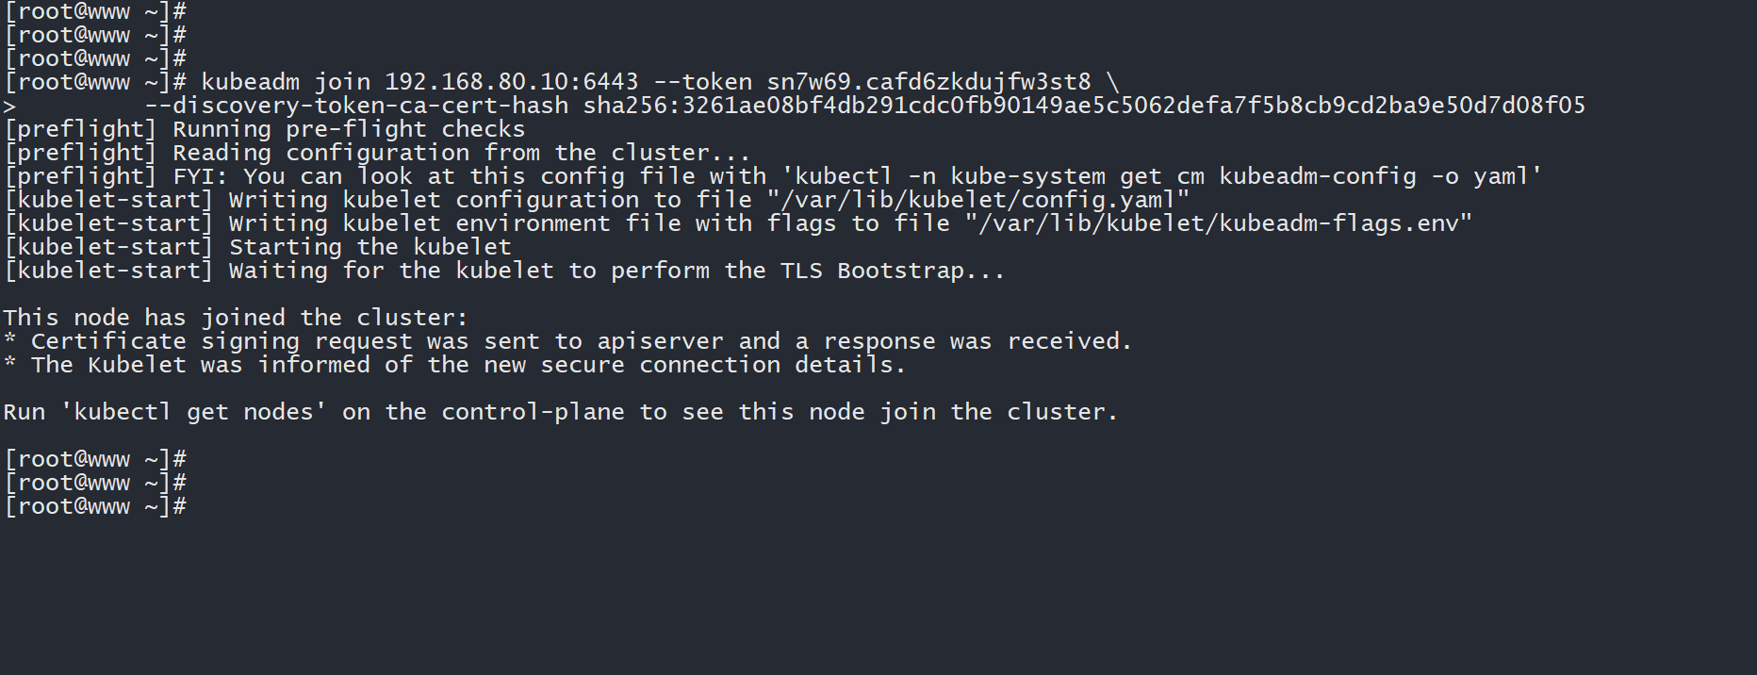Click the token value sn7w69.cafd6zkdujfw3st8
The image size is (1757, 675).
click(x=928, y=82)
